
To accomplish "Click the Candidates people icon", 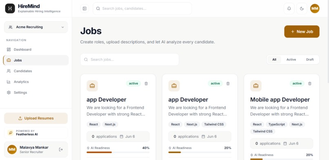I will click(x=9, y=71).
